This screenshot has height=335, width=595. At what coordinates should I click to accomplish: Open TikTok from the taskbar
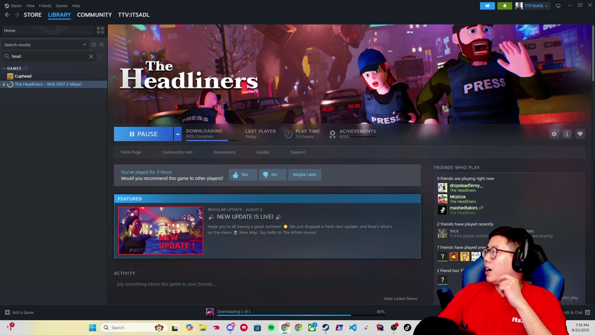(407, 328)
